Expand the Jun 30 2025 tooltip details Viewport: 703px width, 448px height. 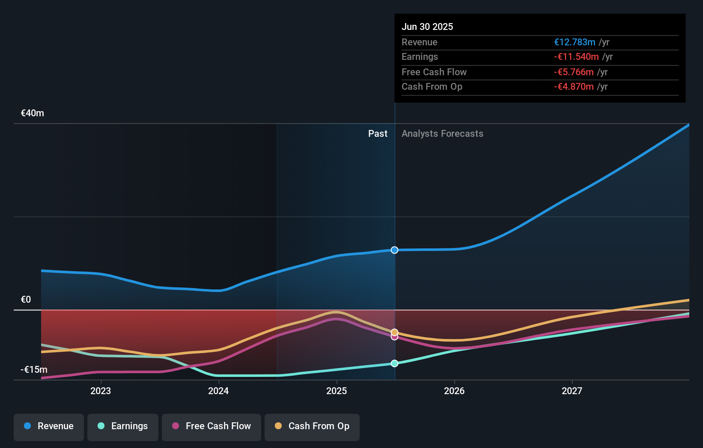tap(427, 27)
